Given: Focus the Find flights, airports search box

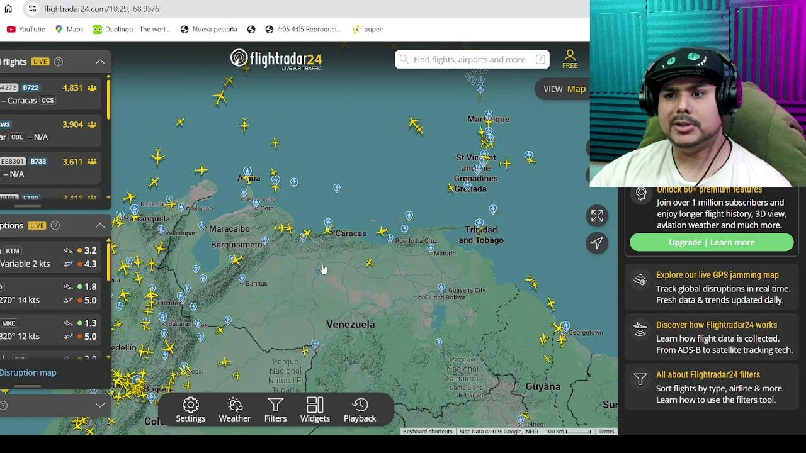Looking at the screenshot, I should [x=472, y=59].
